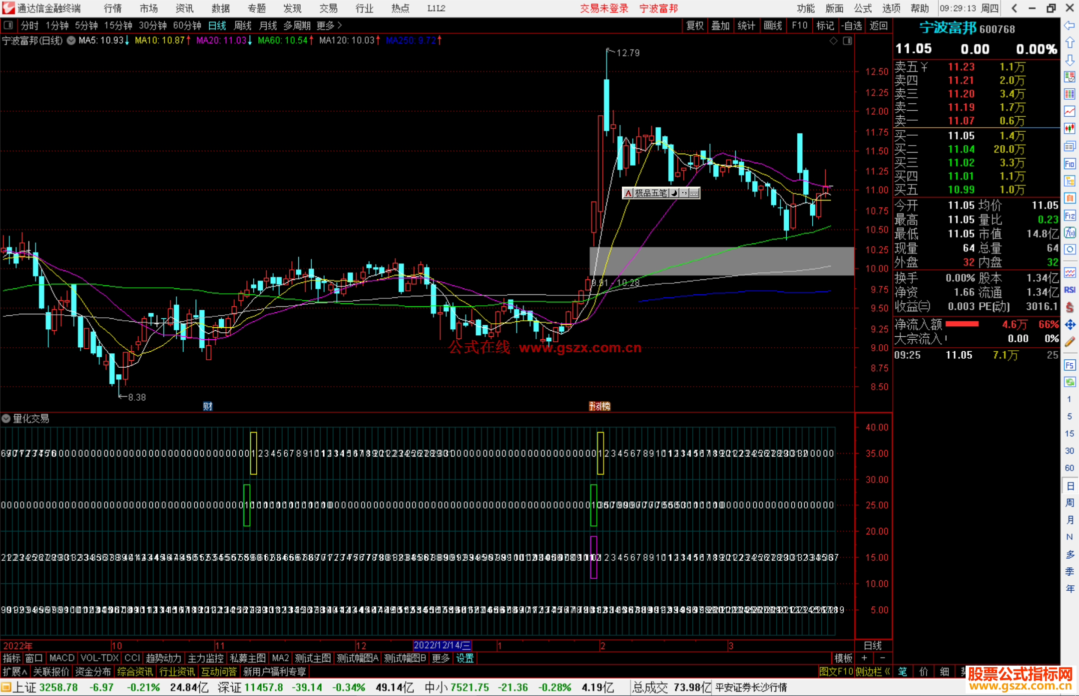Click the 画线 drawing button
This screenshot has width=1079, height=696.
pos(772,25)
